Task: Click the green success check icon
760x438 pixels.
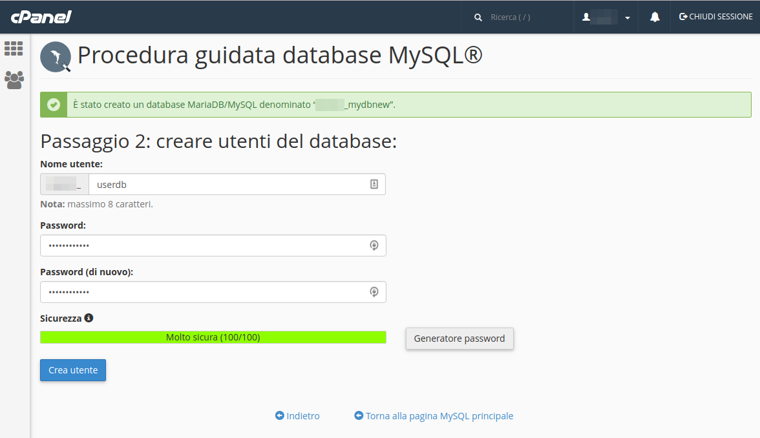Action: [x=54, y=105]
